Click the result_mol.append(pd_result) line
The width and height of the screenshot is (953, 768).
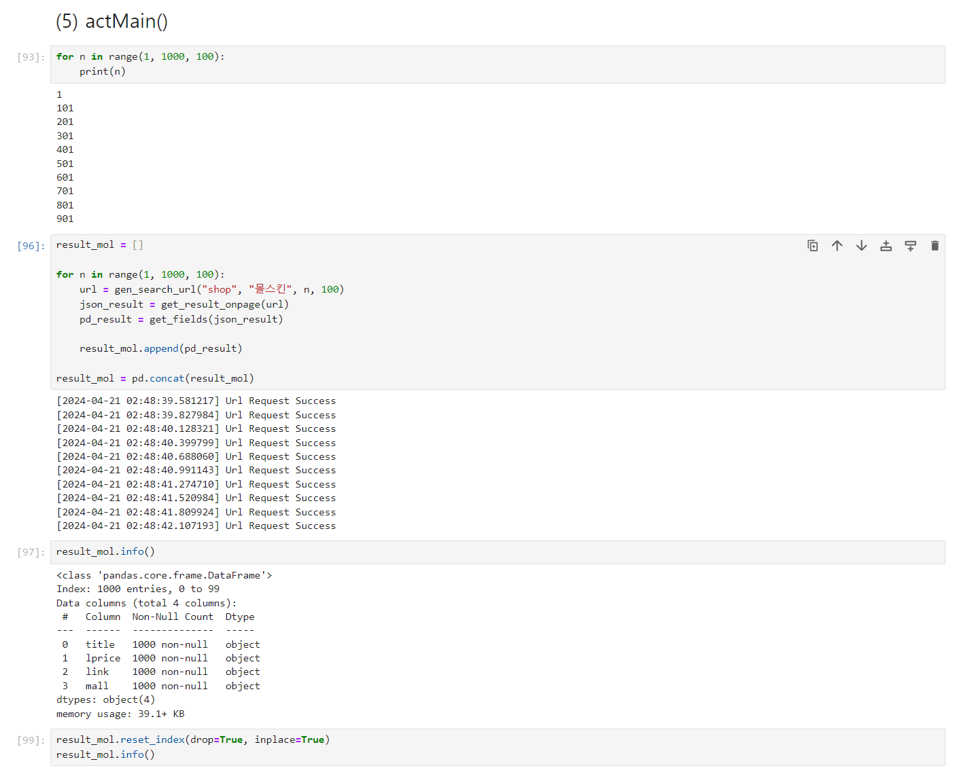pyautogui.click(x=161, y=348)
